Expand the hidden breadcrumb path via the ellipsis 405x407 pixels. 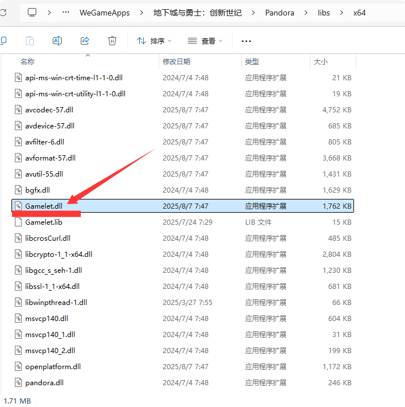(x=66, y=12)
